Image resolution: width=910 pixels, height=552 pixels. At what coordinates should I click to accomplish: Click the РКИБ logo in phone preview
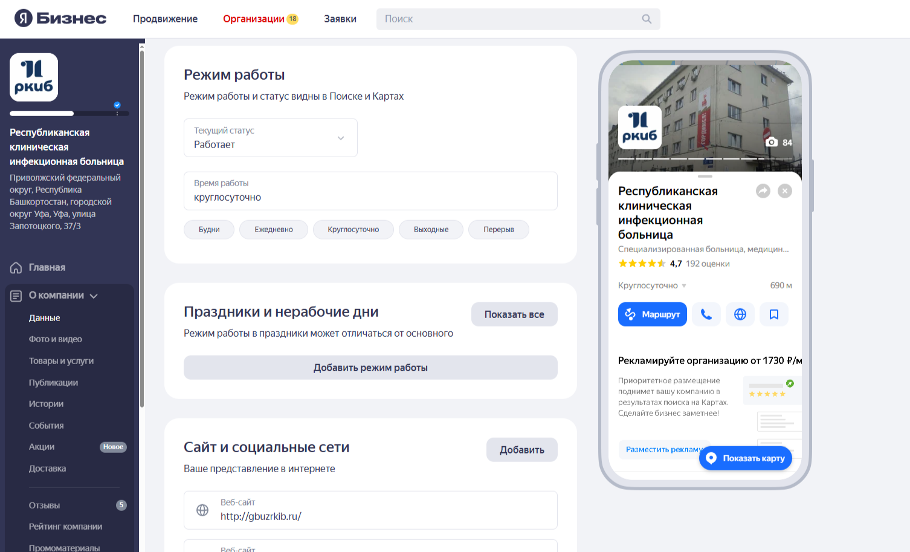click(x=640, y=128)
